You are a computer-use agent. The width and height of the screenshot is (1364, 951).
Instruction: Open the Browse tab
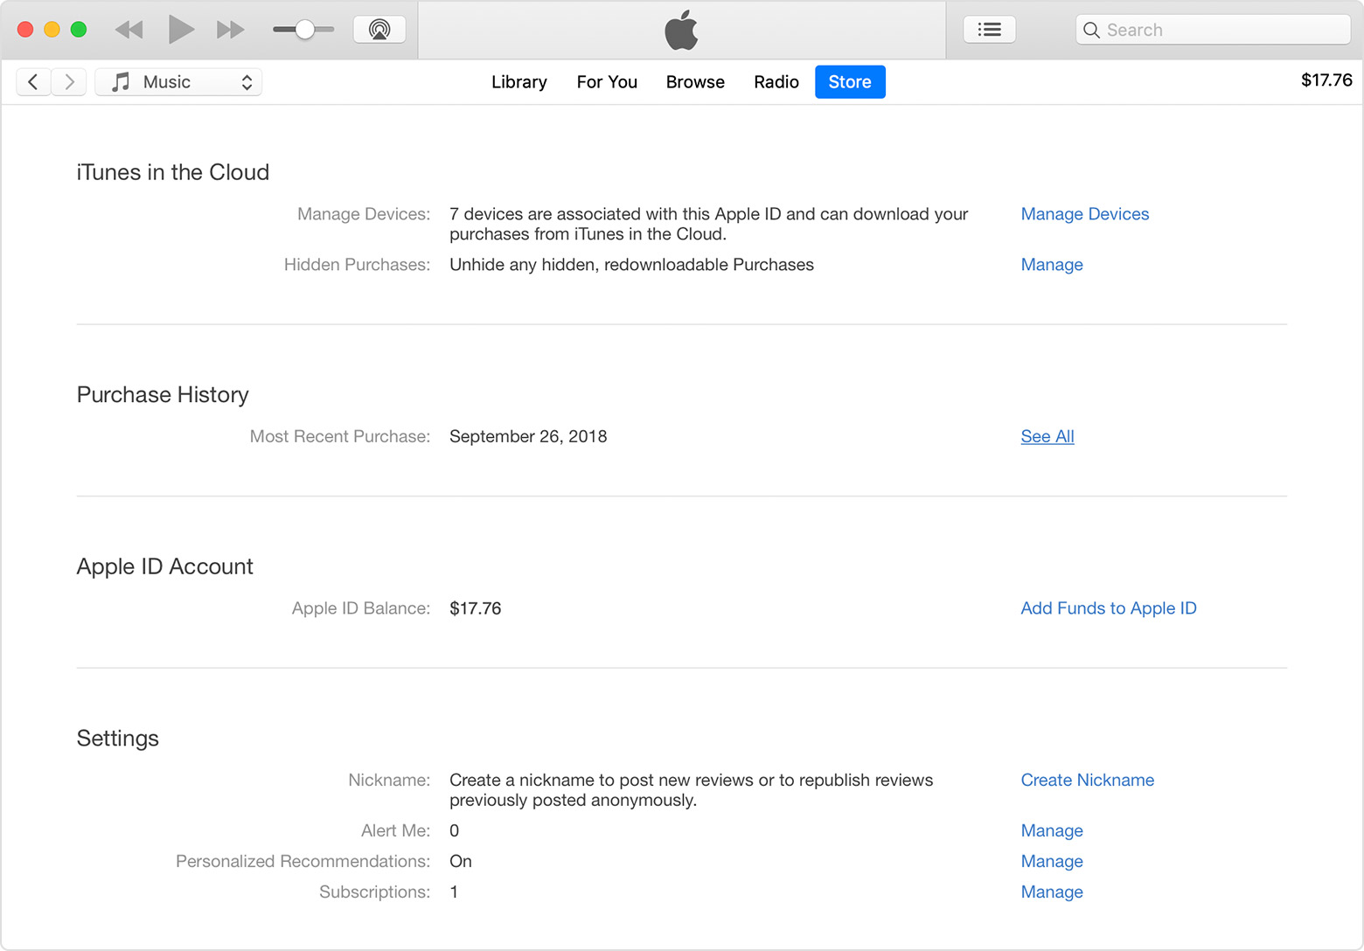coord(695,82)
